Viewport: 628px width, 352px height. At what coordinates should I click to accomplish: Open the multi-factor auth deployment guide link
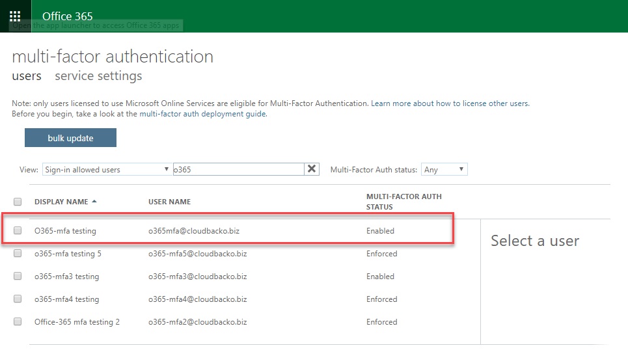(203, 114)
